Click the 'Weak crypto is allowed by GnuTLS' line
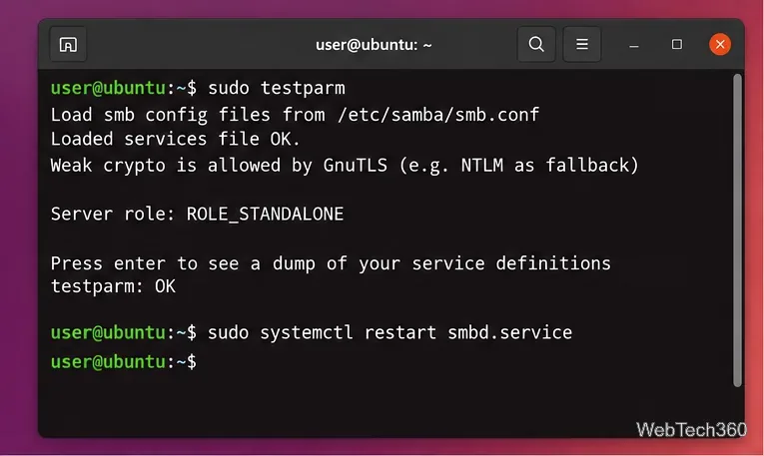Image resolution: width=764 pixels, height=456 pixels. [x=345, y=166]
